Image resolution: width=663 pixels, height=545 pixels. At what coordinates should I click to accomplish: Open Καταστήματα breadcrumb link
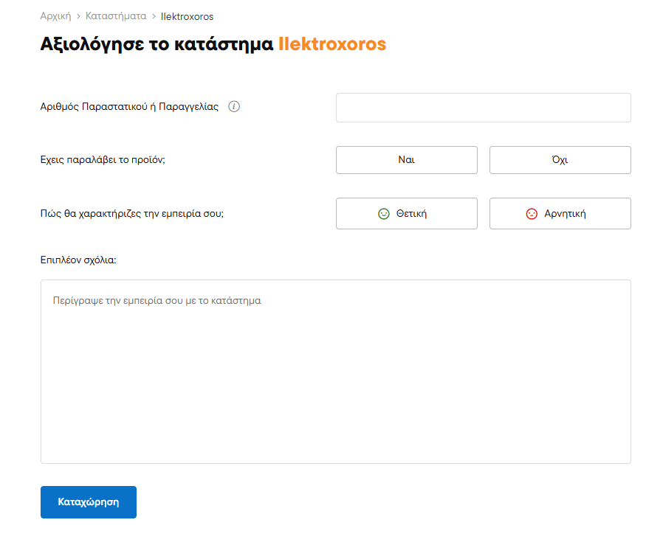pyautogui.click(x=116, y=16)
